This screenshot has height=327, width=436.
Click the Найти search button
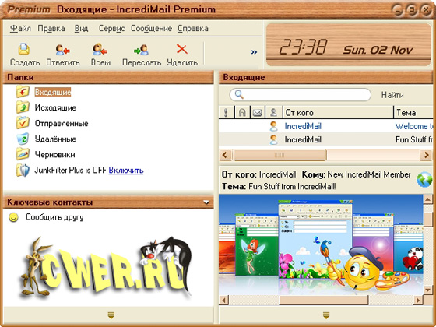click(392, 95)
